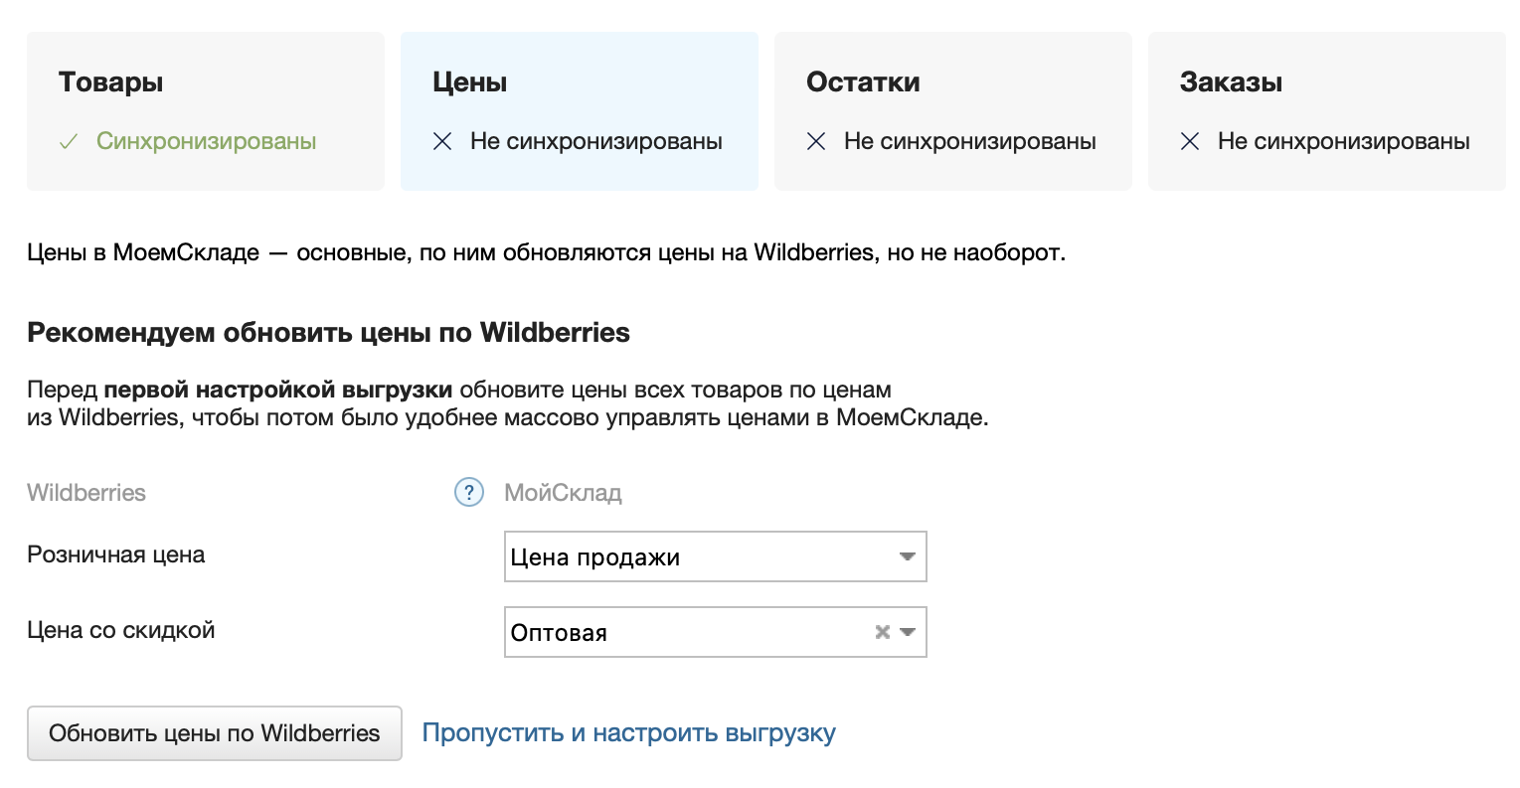Click the cross icon under Остатки
Image resolution: width=1520 pixels, height=788 pixels.
(816, 142)
